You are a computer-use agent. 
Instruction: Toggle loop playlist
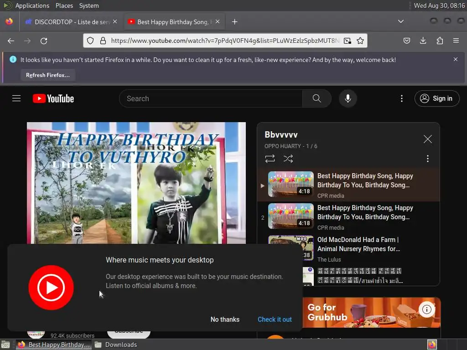click(270, 159)
